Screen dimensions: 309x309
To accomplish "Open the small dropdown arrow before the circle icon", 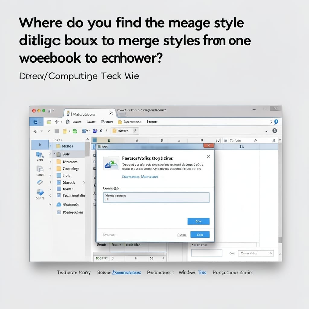I will point(266,132).
